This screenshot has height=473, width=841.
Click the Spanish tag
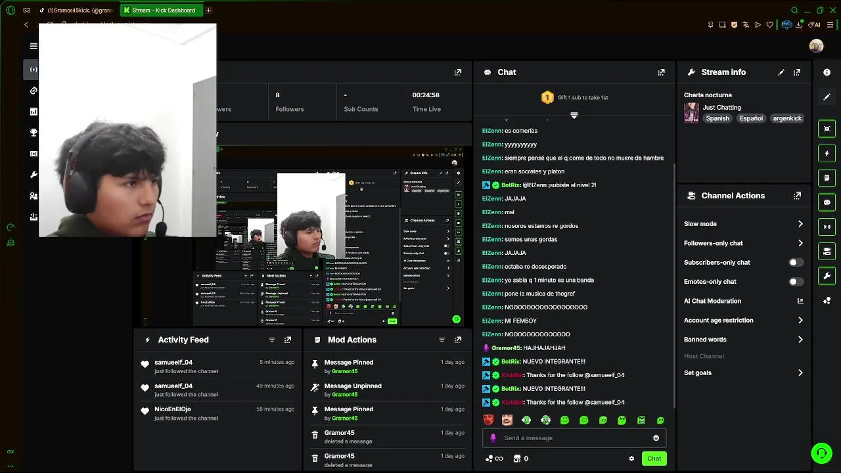click(717, 118)
